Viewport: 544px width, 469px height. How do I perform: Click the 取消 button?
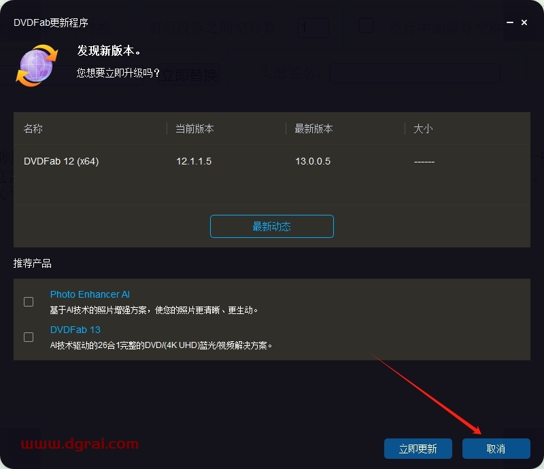click(x=496, y=449)
